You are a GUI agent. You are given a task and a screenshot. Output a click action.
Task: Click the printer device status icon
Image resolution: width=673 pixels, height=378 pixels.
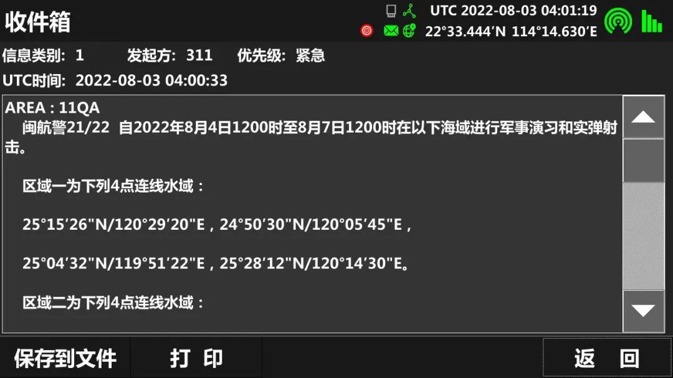391,11
